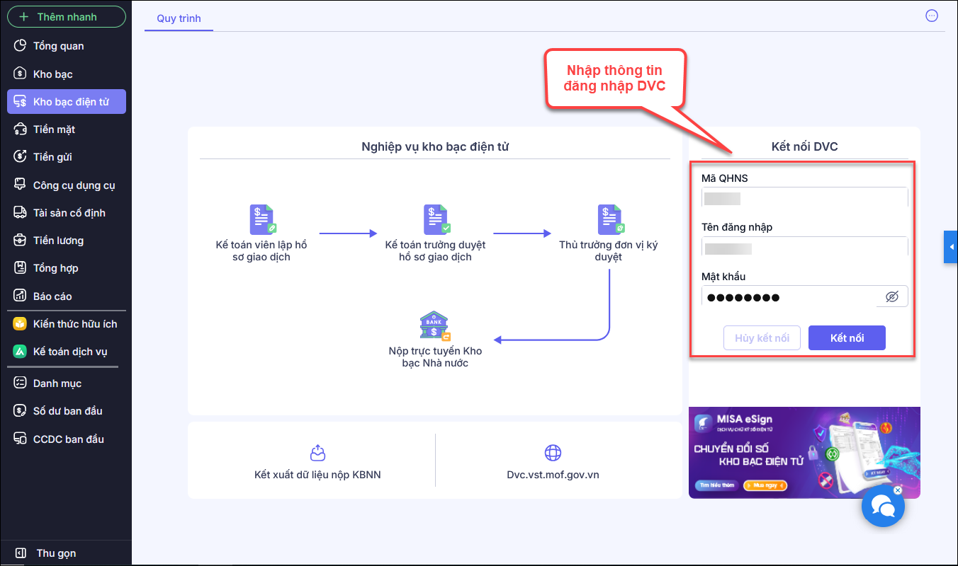Go to Tiền gửi menu label
958x566 pixels.
[52, 157]
